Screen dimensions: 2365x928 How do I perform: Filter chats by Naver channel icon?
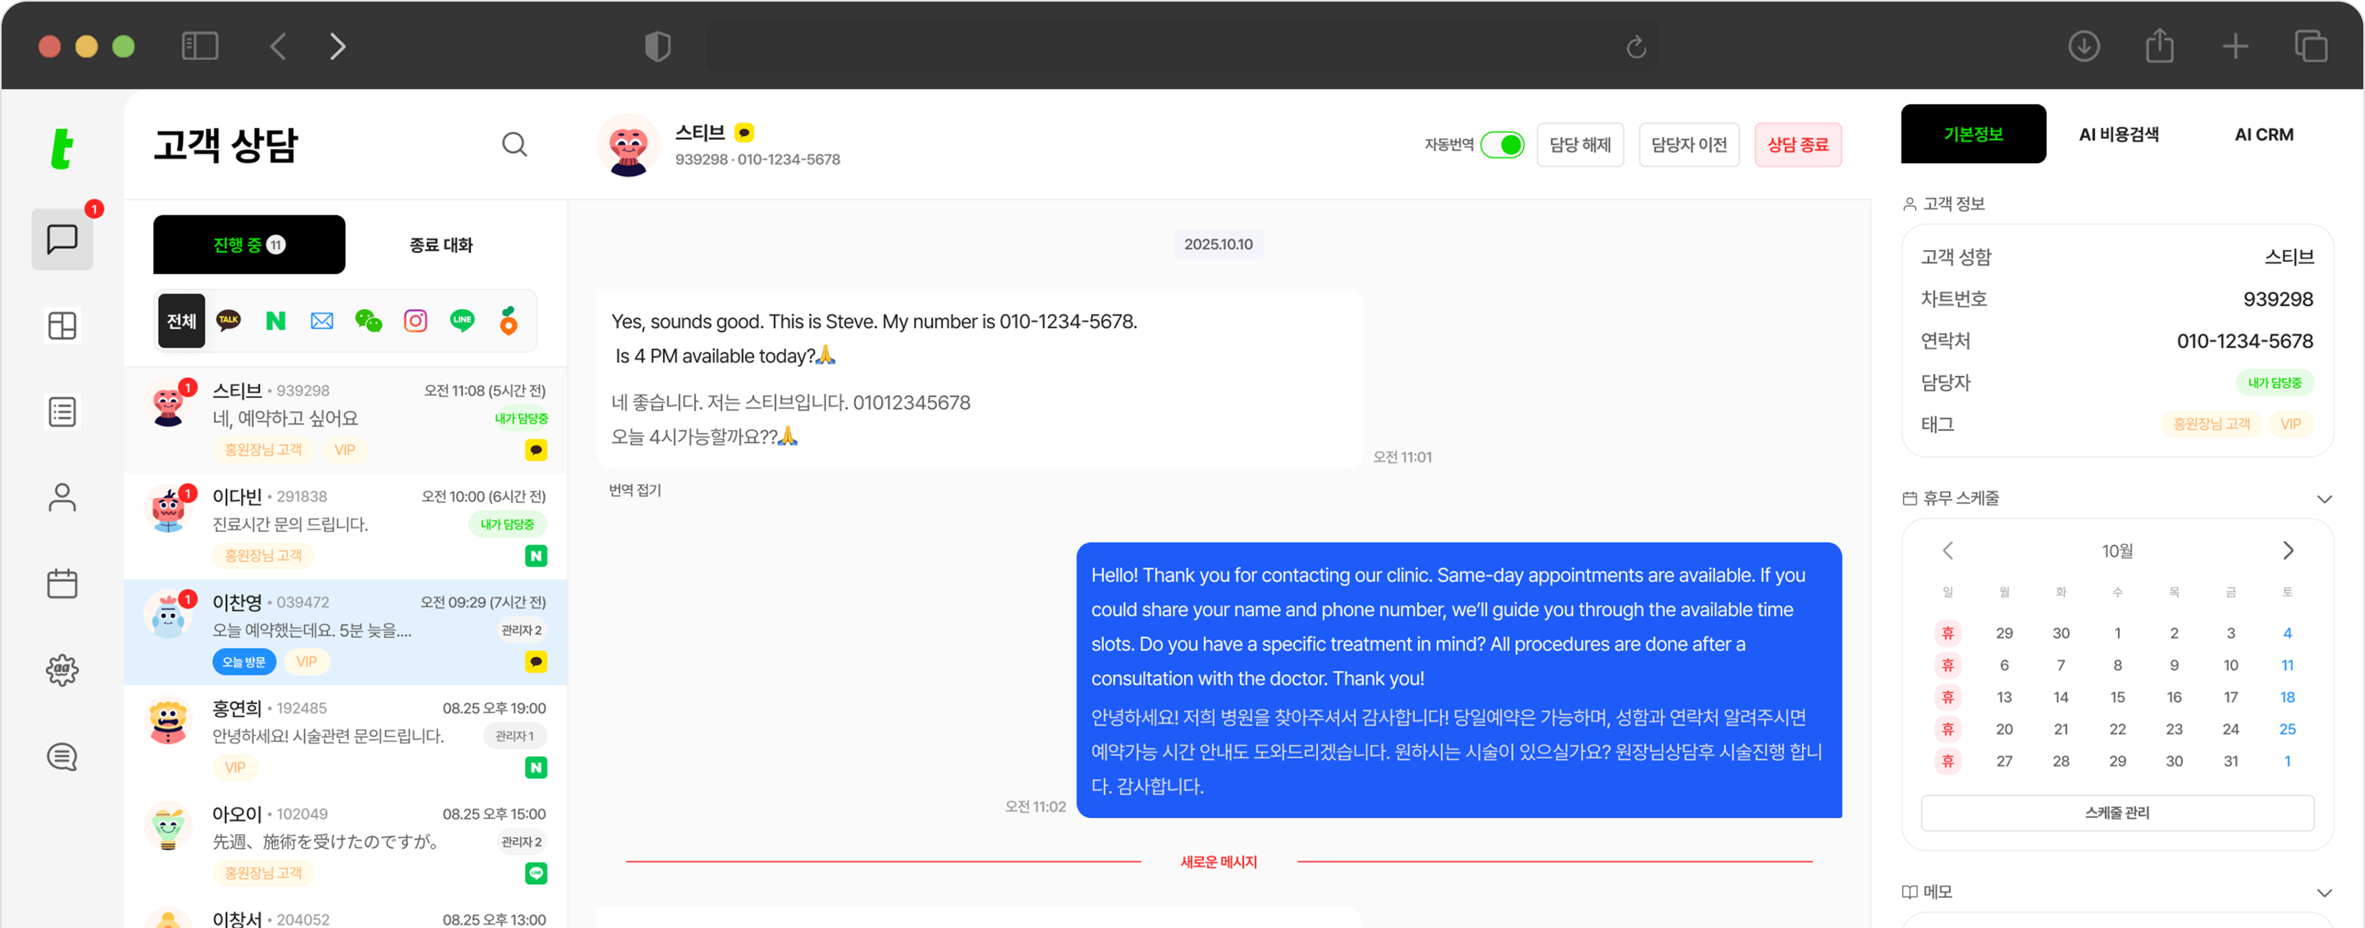tap(275, 320)
